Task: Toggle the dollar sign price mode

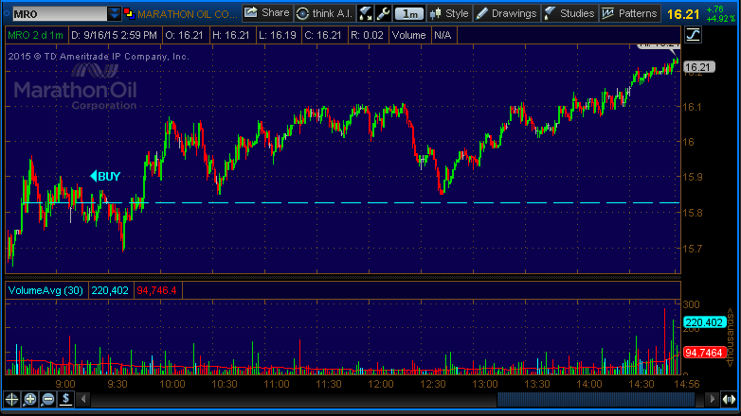Action: [64, 400]
